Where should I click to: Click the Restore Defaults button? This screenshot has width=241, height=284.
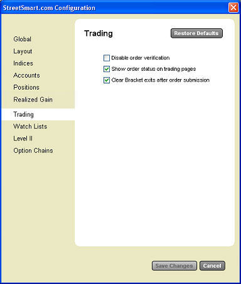(196, 33)
